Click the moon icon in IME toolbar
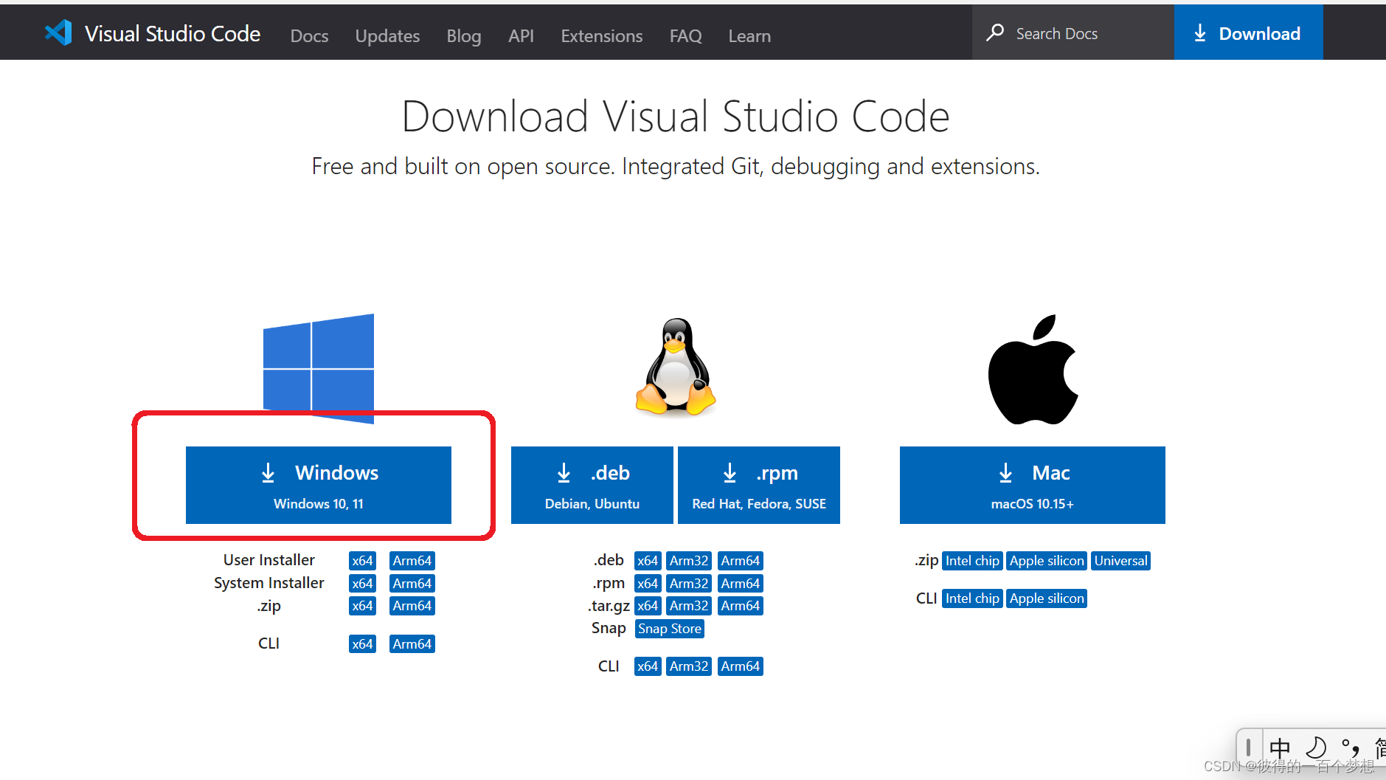Screen dimensions: 1386x780 point(1316,748)
